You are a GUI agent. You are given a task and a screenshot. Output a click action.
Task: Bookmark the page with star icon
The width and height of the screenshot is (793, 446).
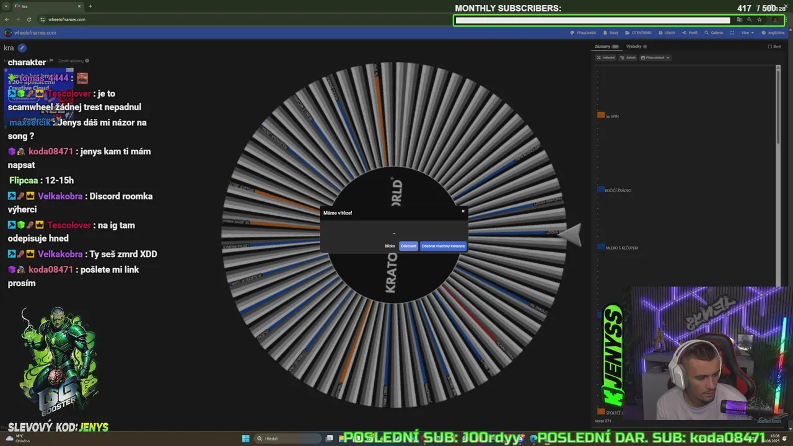coord(760,20)
